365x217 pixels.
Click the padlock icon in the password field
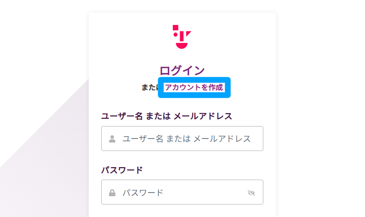[x=112, y=193]
